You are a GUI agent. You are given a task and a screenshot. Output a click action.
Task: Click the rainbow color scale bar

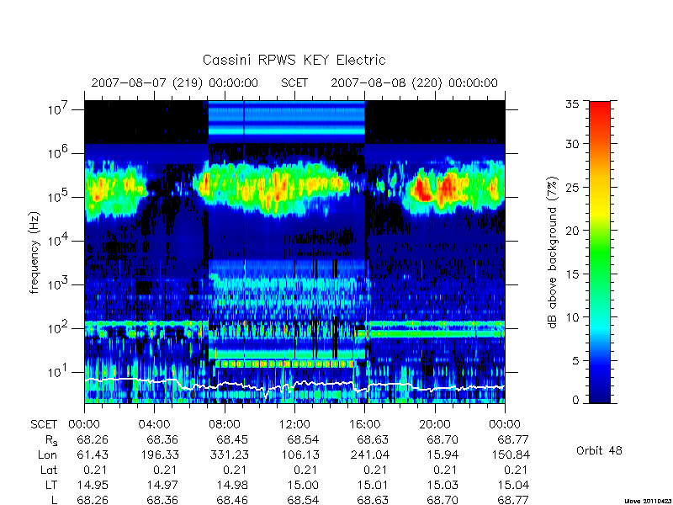600,252
